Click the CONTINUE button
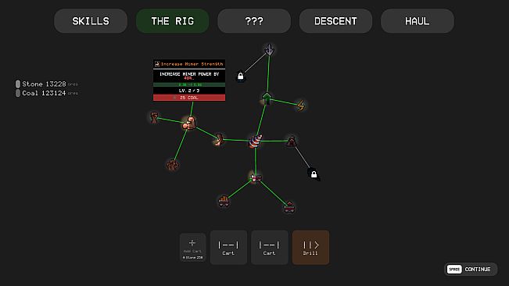This screenshot has width=509, height=286. 471,269
